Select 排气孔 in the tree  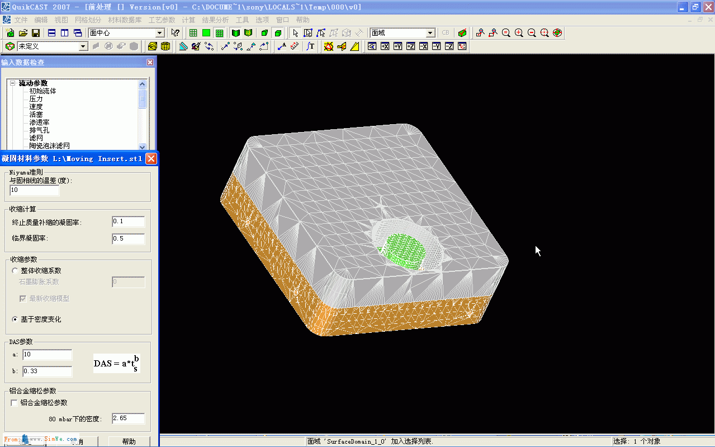pos(39,130)
